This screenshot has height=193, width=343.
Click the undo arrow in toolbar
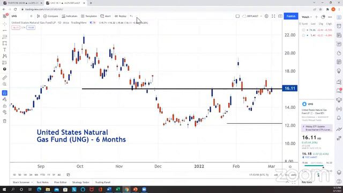click(x=131, y=16)
